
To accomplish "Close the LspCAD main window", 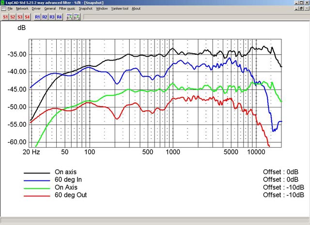I will pyautogui.click(x=307, y=2).
